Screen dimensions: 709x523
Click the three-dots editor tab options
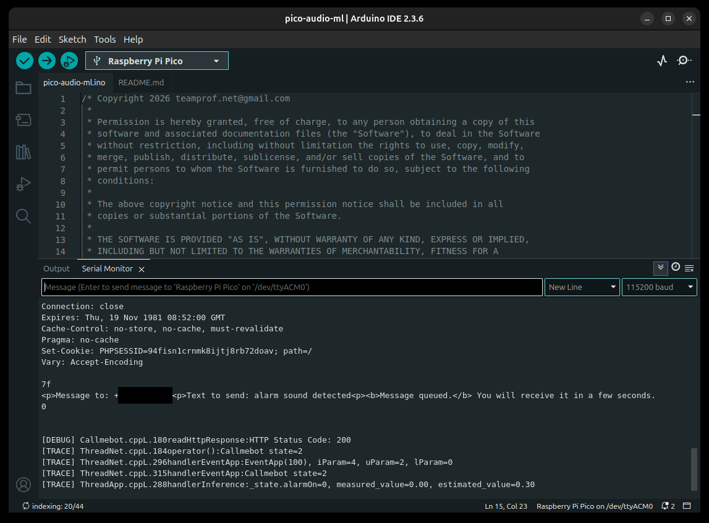click(x=690, y=82)
